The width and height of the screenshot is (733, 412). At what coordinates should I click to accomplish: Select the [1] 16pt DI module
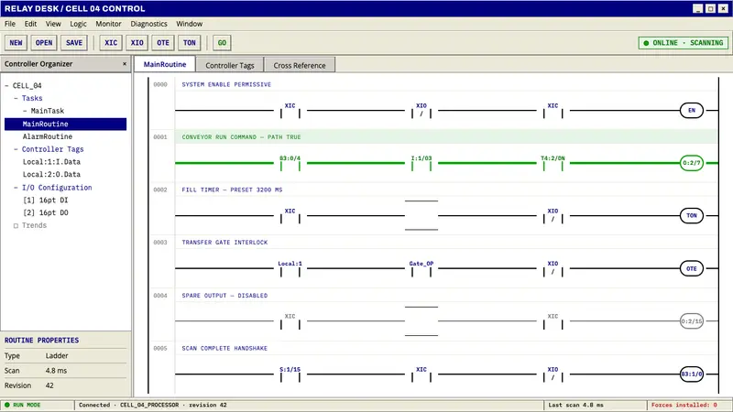pos(45,200)
